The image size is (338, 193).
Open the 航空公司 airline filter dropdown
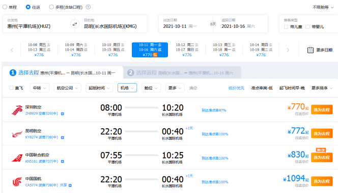pyautogui.click(x=68, y=88)
